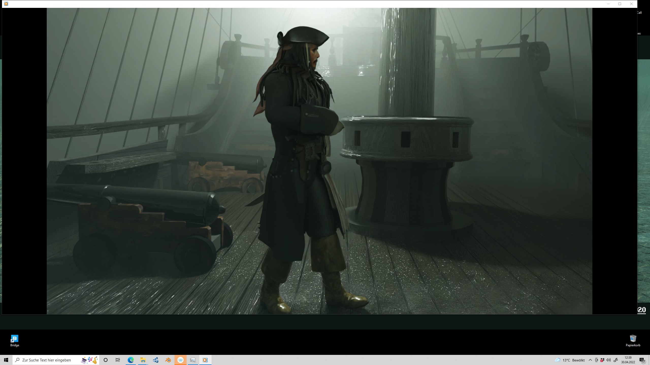Open the volume speaker control
This screenshot has height=365, width=650.
609,360
